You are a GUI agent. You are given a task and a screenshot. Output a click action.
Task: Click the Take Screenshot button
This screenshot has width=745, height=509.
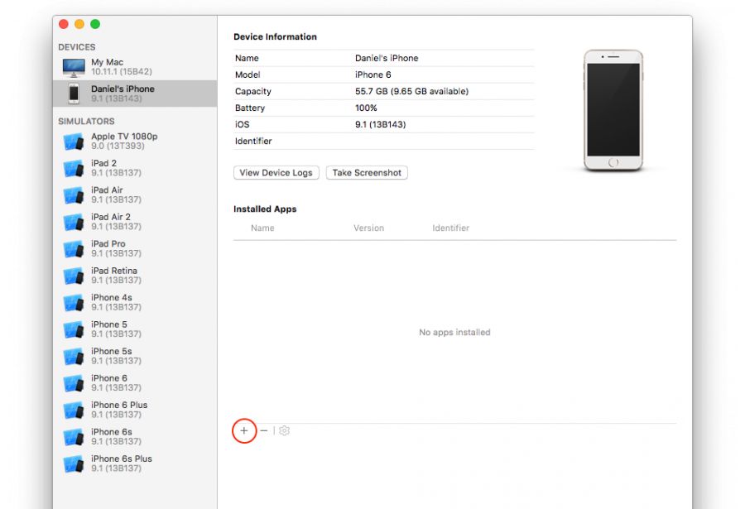pos(367,173)
